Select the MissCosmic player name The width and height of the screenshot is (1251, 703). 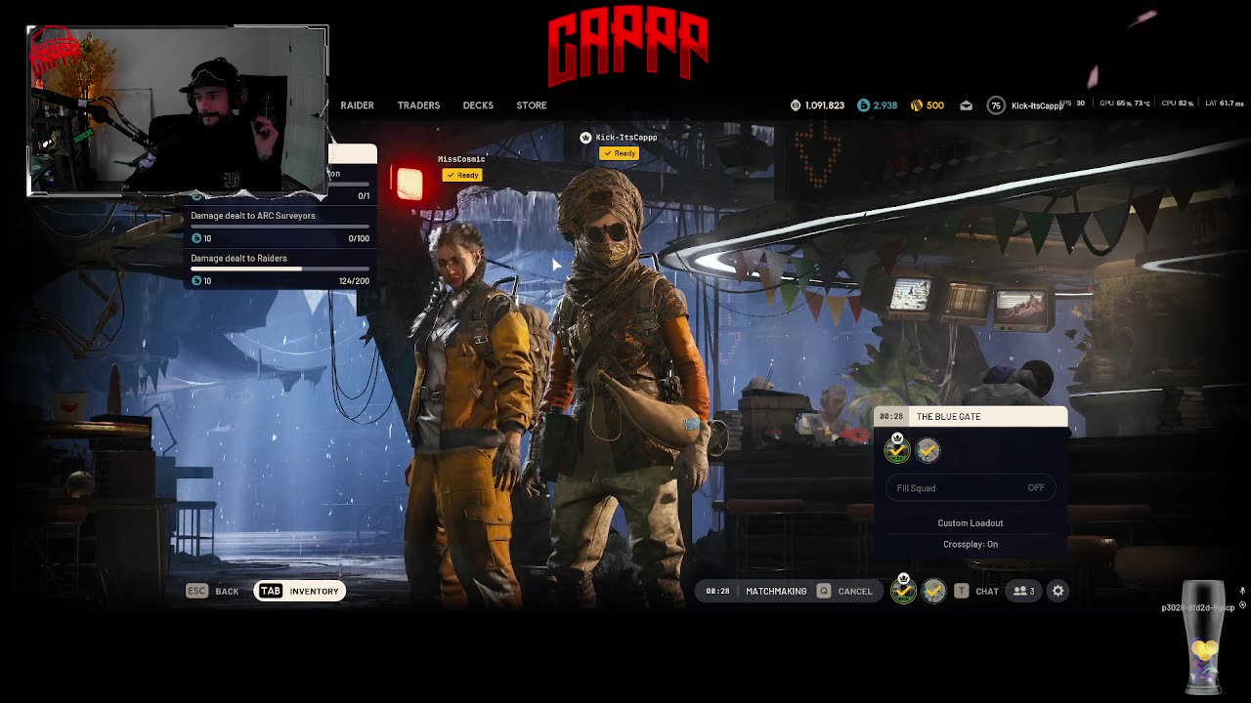click(461, 159)
